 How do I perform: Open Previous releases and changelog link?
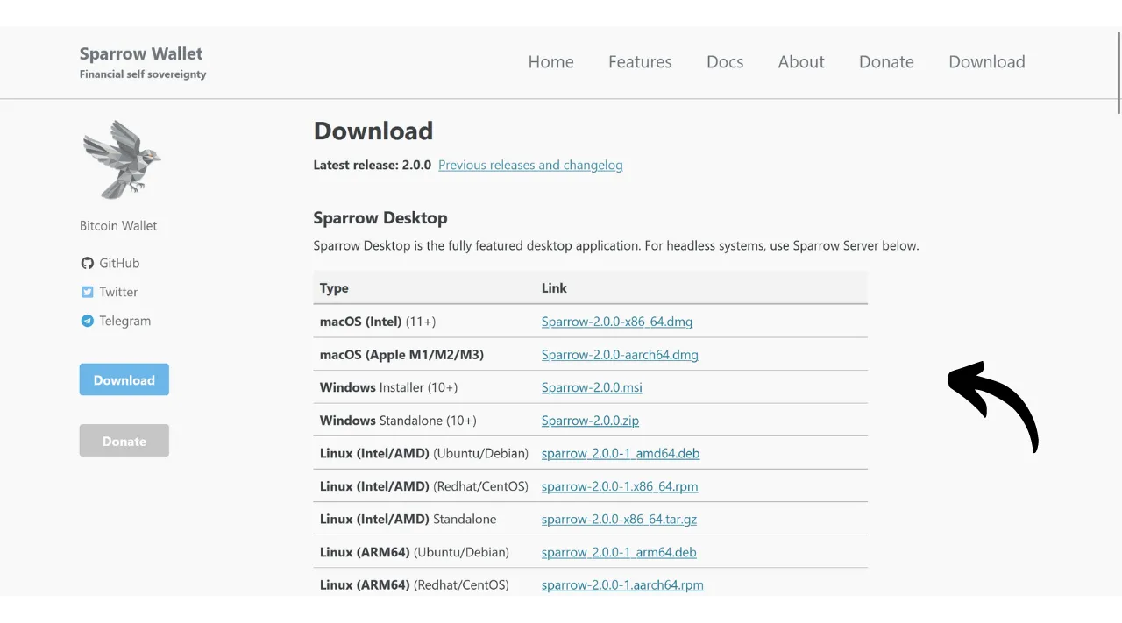[x=530, y=165]
